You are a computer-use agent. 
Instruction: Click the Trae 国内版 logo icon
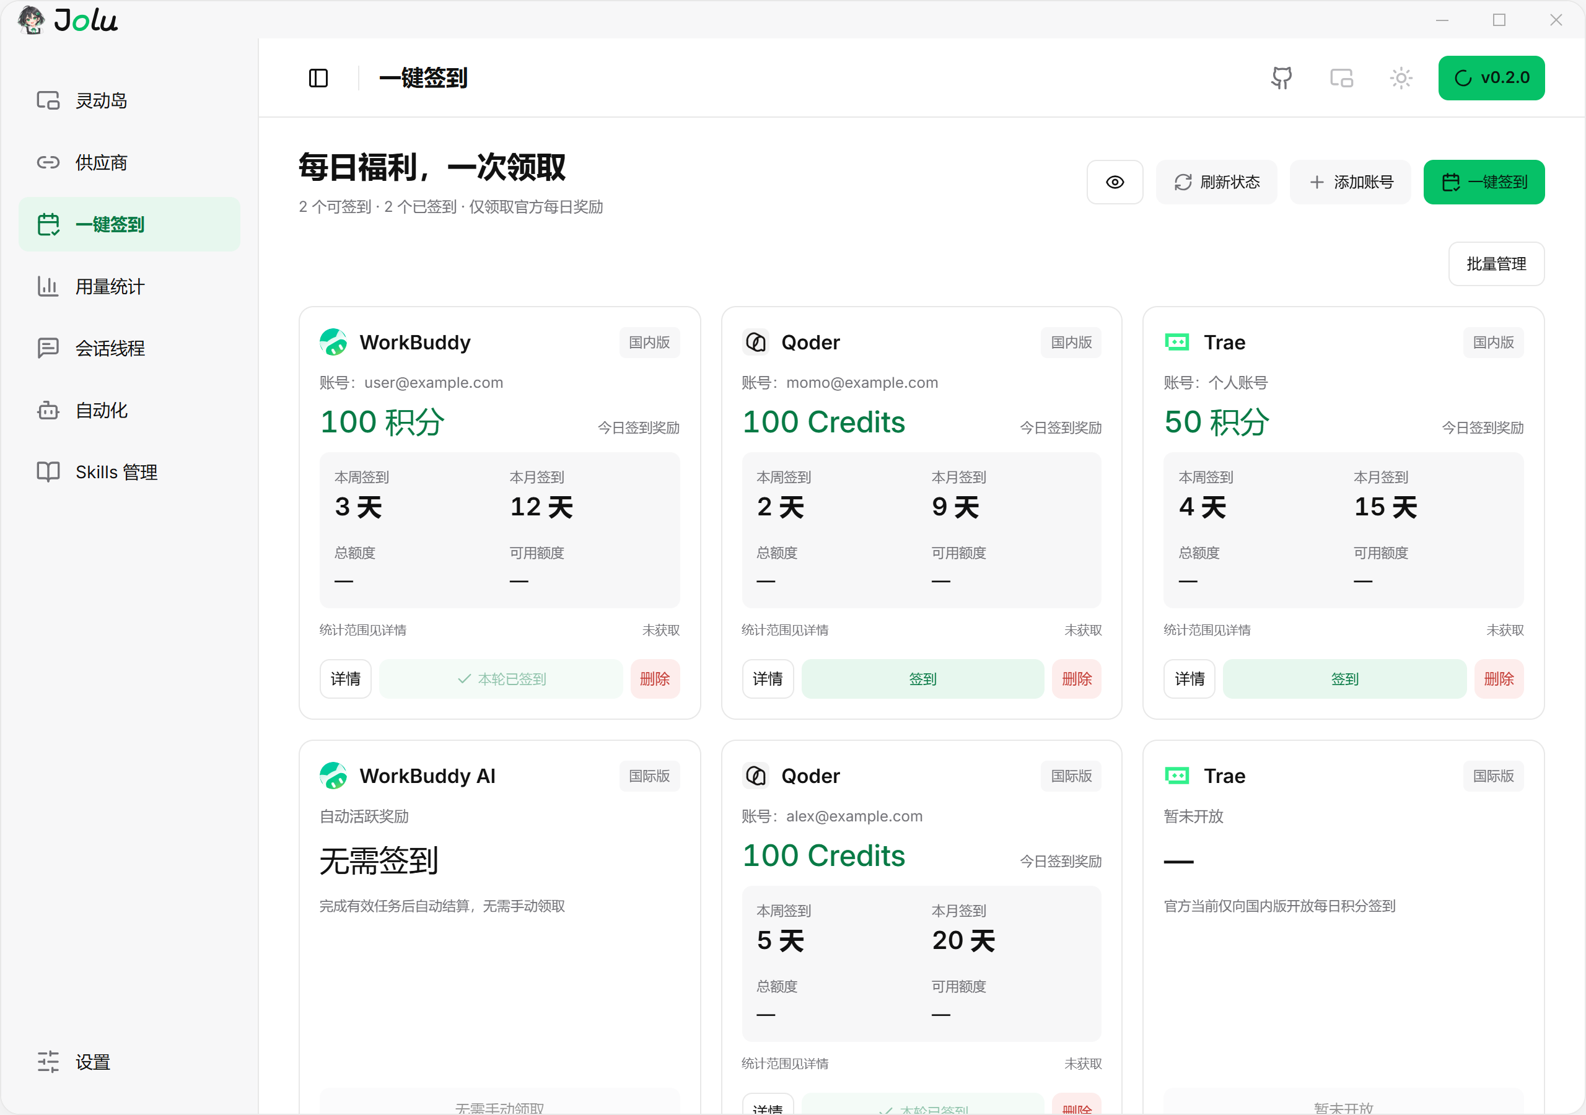[1177, 343]
